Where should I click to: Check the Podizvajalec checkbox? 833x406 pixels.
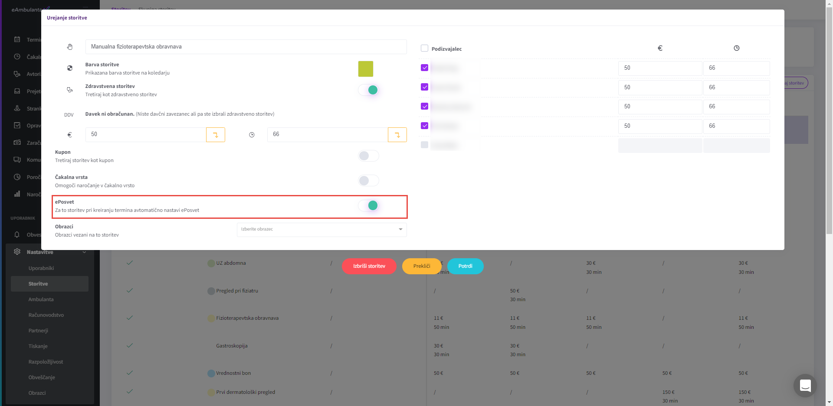[x=424, y=49]
